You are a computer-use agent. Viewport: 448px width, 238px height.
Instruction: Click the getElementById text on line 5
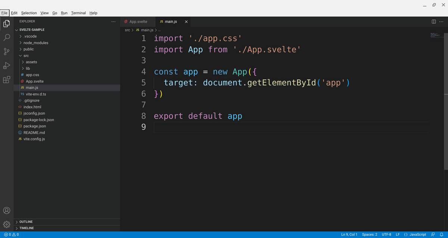281,82
